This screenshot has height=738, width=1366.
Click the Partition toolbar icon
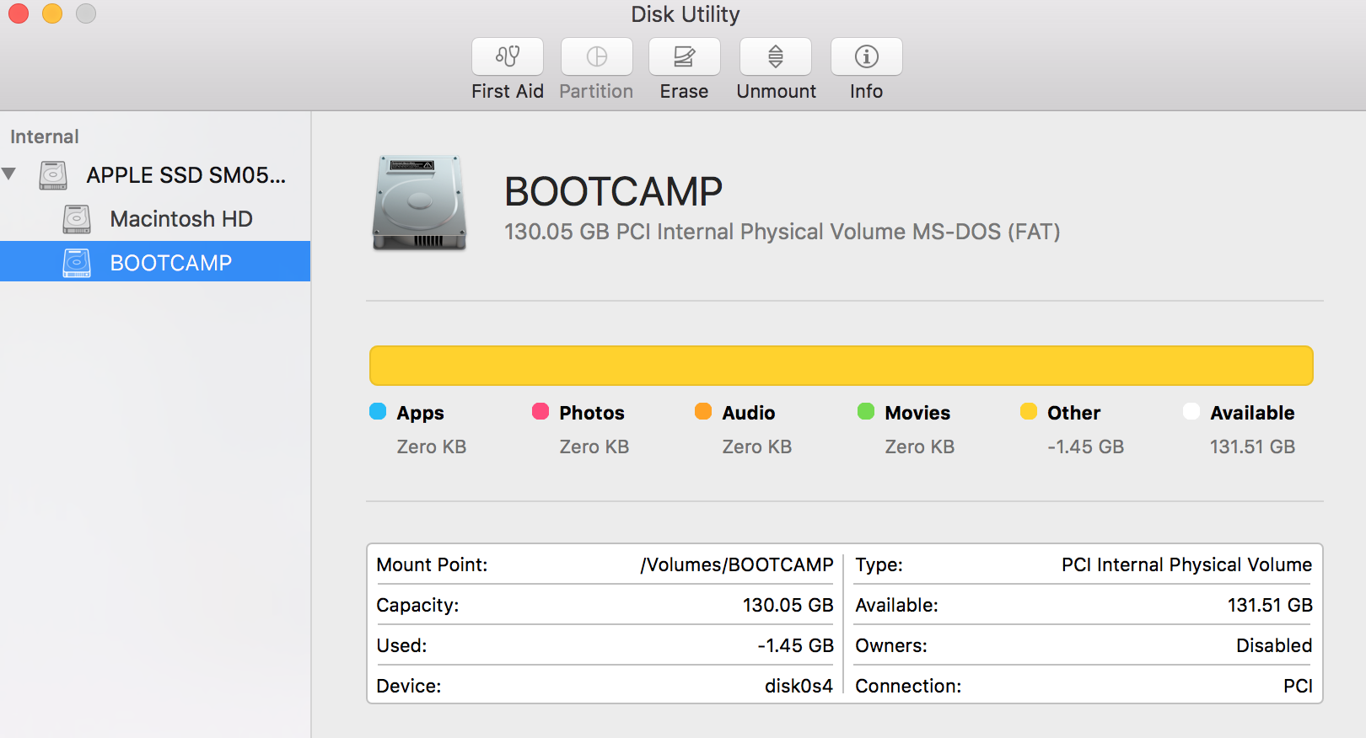click(597, 56)
